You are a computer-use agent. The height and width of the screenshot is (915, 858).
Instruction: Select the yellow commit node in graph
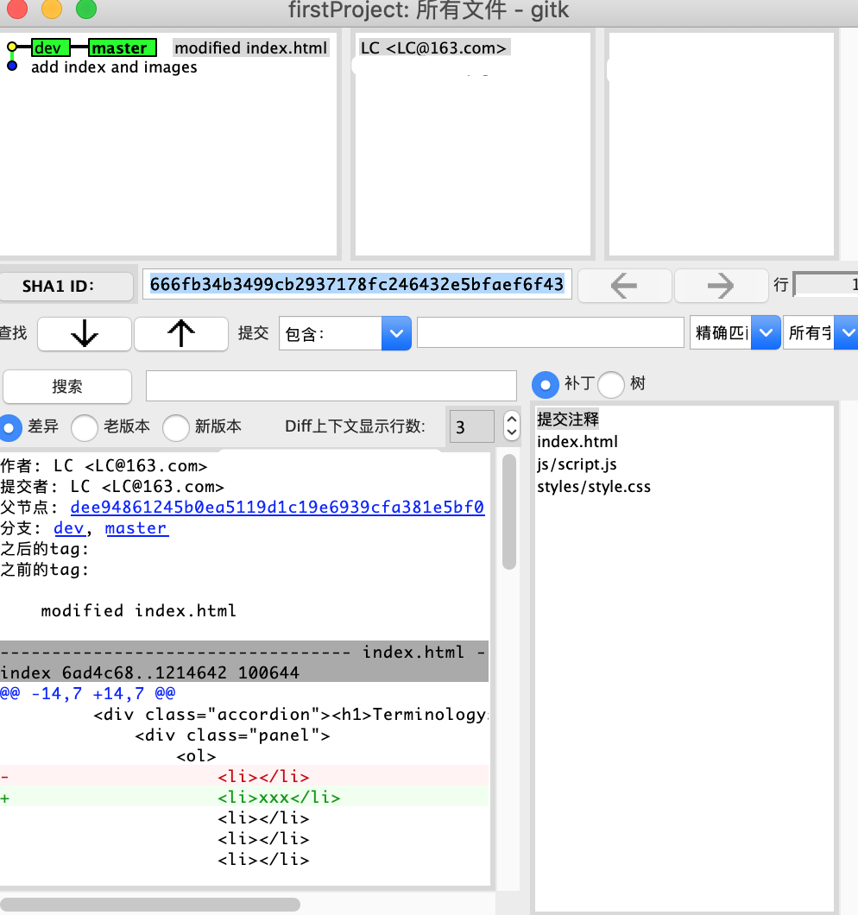coord(12,47)
